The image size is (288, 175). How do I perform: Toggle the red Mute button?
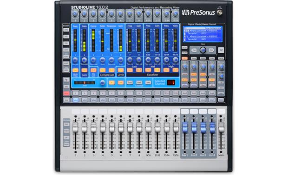(66, 94)
